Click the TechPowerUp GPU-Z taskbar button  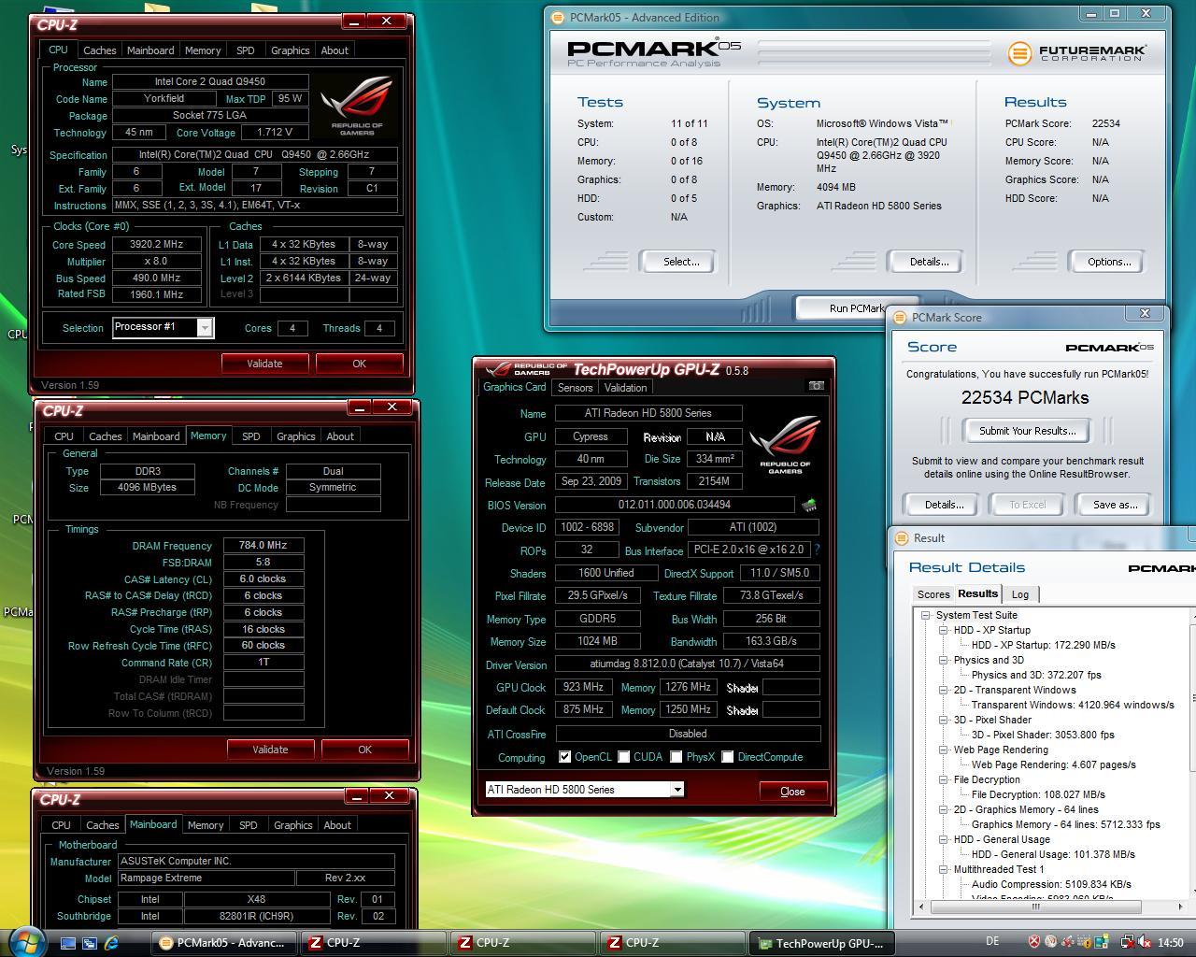click(x=821, y=943)
